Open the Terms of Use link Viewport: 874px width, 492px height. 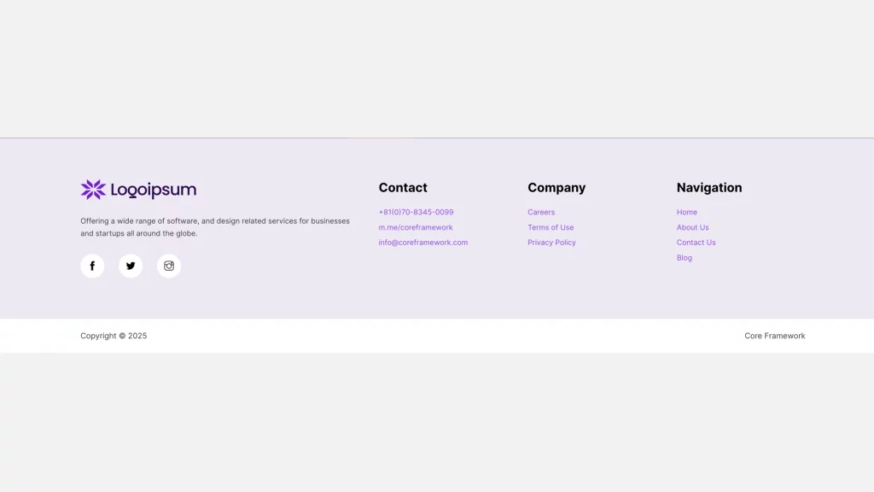pyautogui.click(x=551, y=228)
